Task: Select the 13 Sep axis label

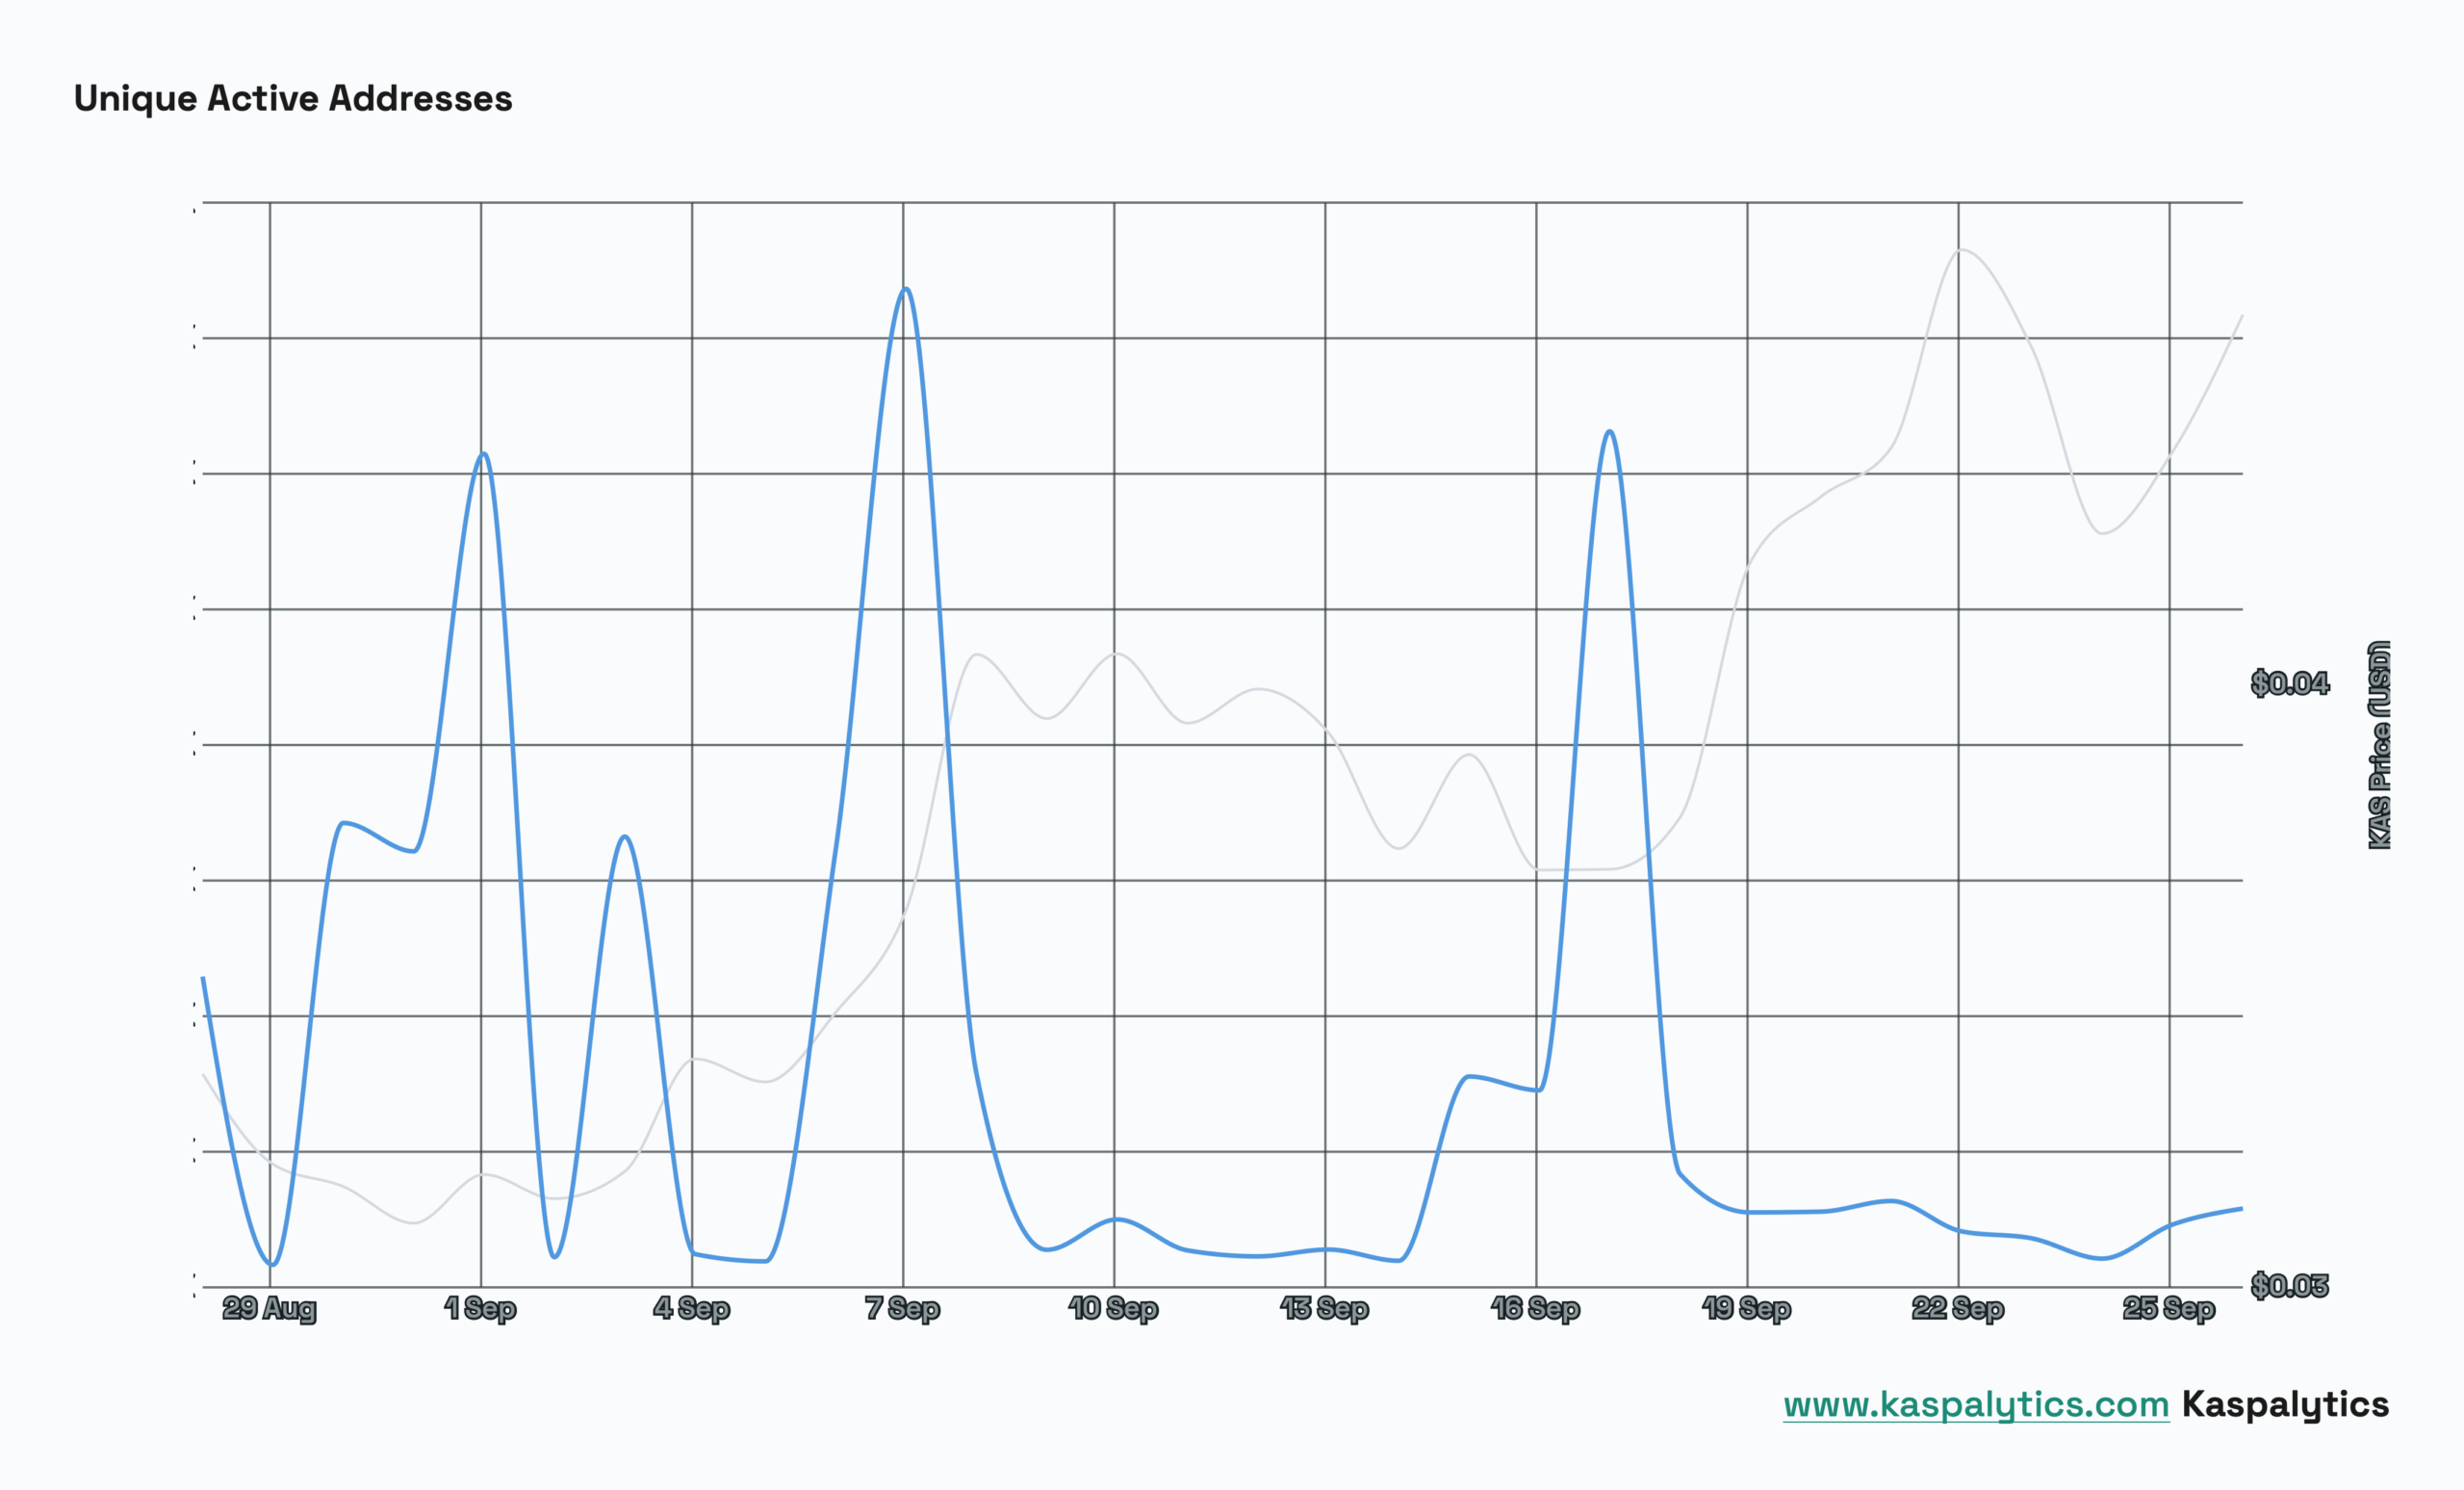Action: (1324, 1308)
